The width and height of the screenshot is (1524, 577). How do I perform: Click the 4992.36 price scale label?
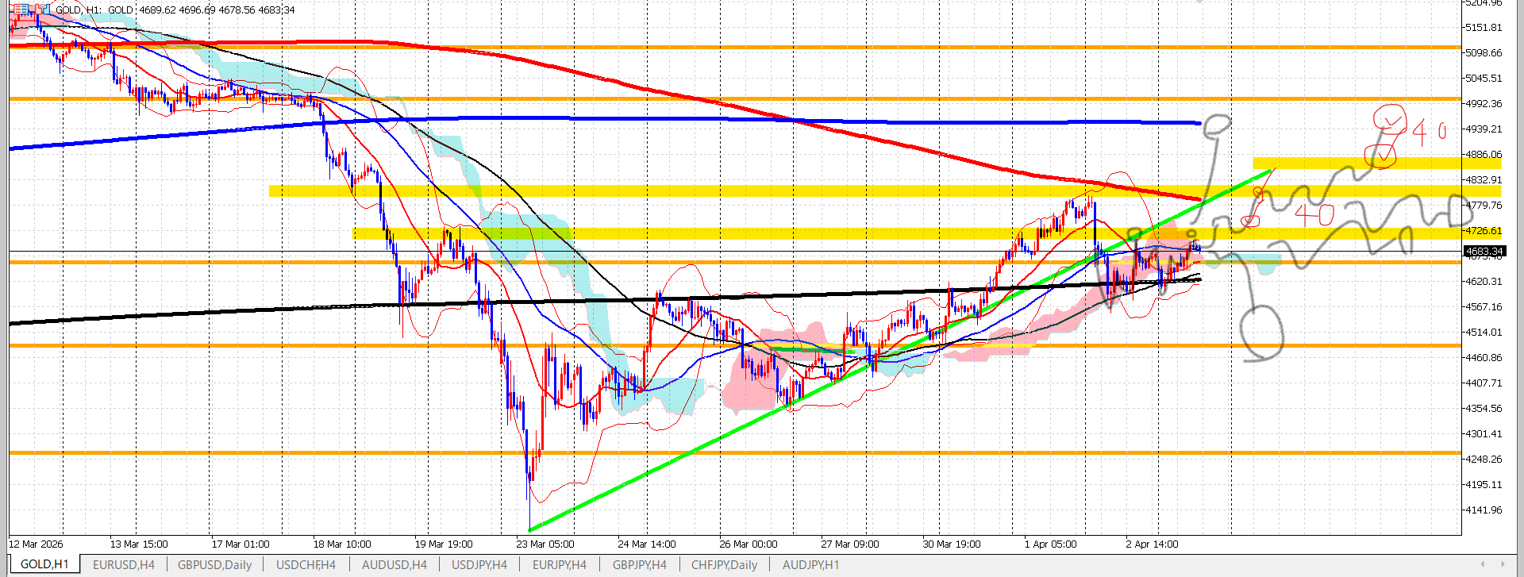coord(1483,104)
